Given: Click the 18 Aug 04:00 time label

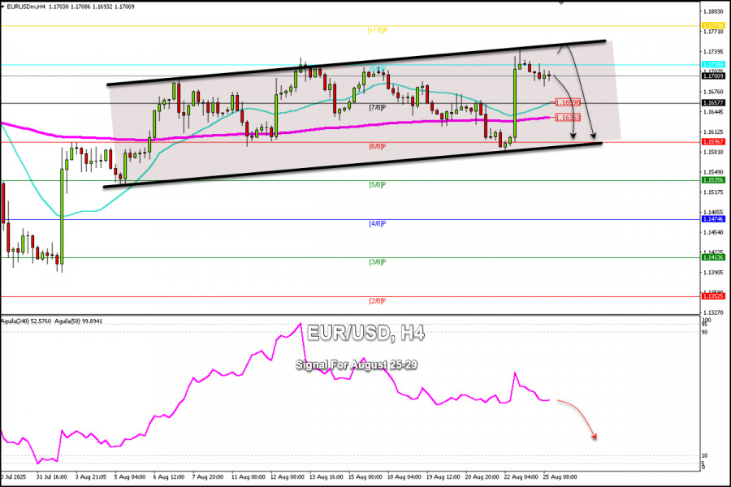Looking at the screenshot, I should click(x=404, y=477).
